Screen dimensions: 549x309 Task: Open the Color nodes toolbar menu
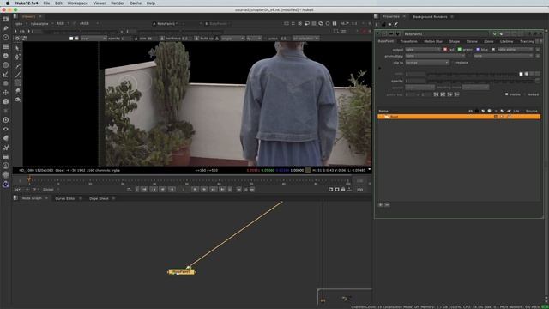click(6, 56)
